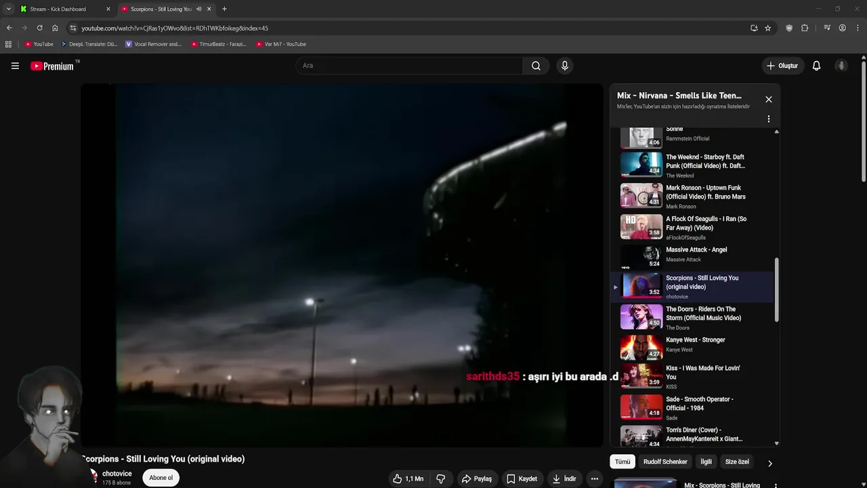
Task: Open the browser profile icon
Action: point(842,28)
